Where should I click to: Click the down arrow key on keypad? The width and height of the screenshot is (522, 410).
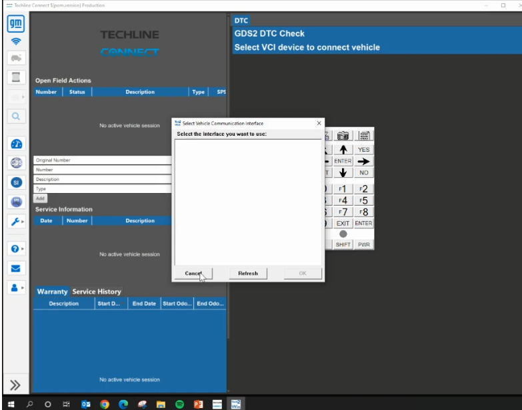click(x=343, y=173)
